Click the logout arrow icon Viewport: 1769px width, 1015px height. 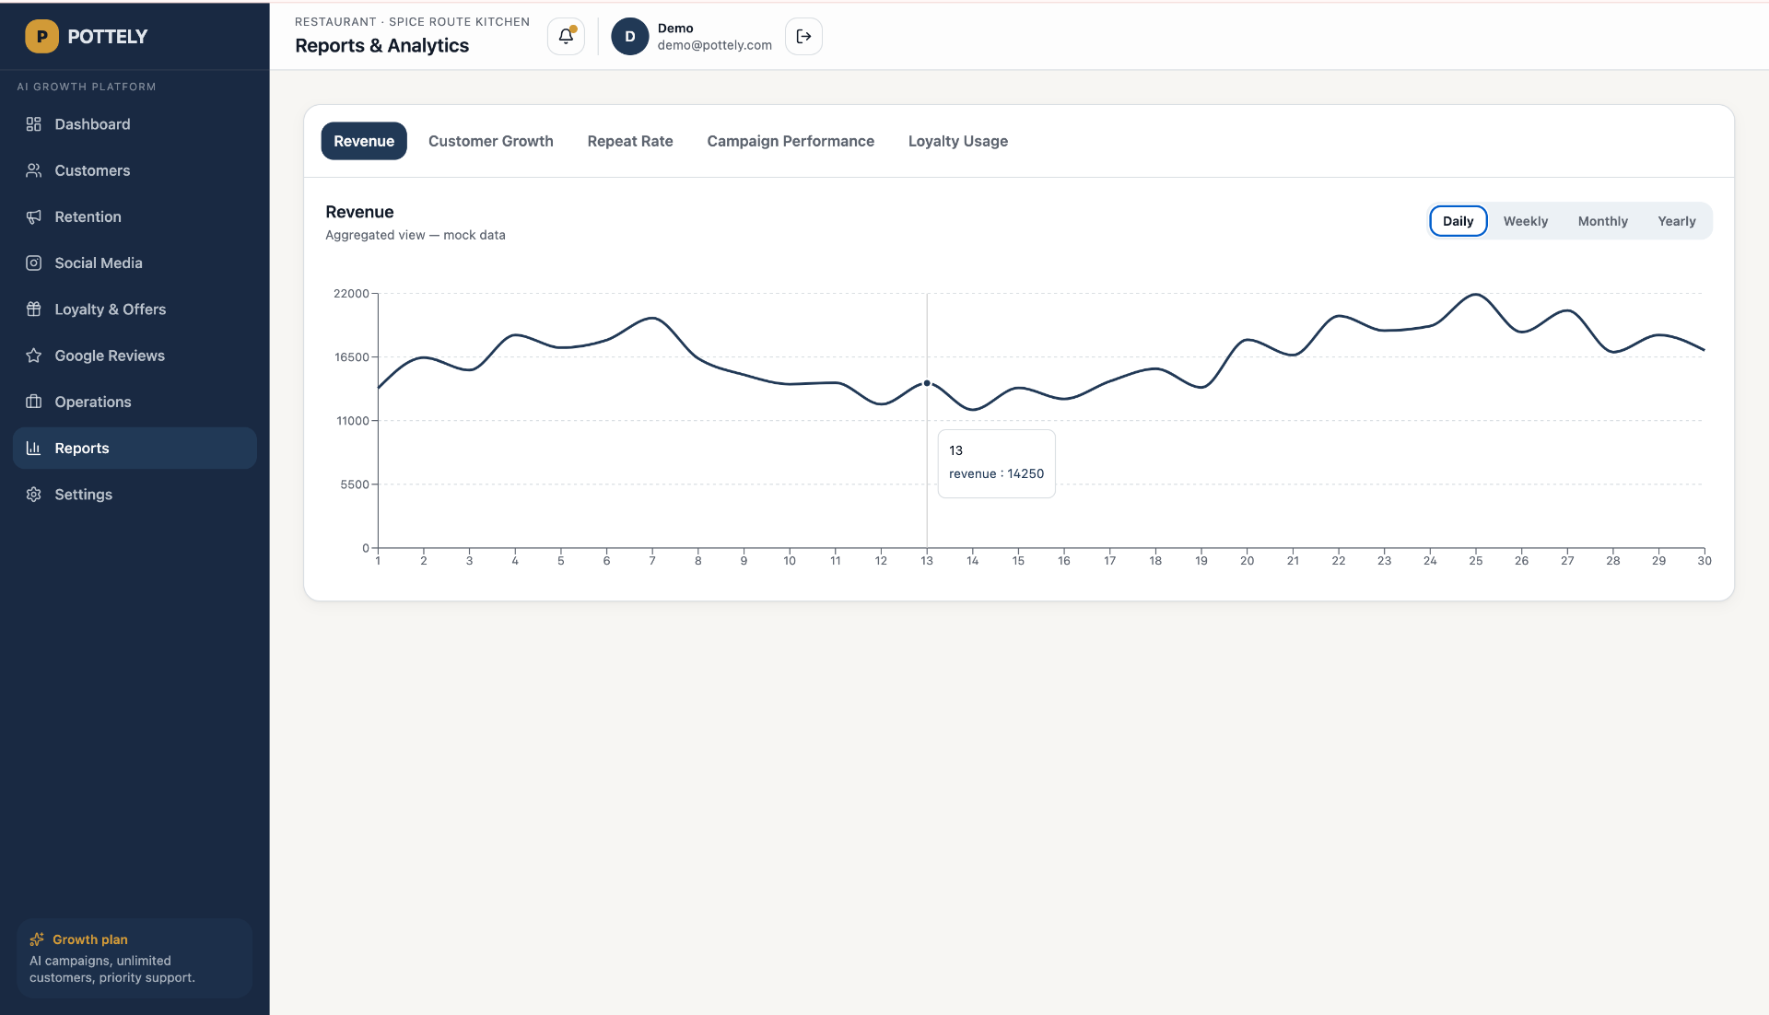click(803, 37)
